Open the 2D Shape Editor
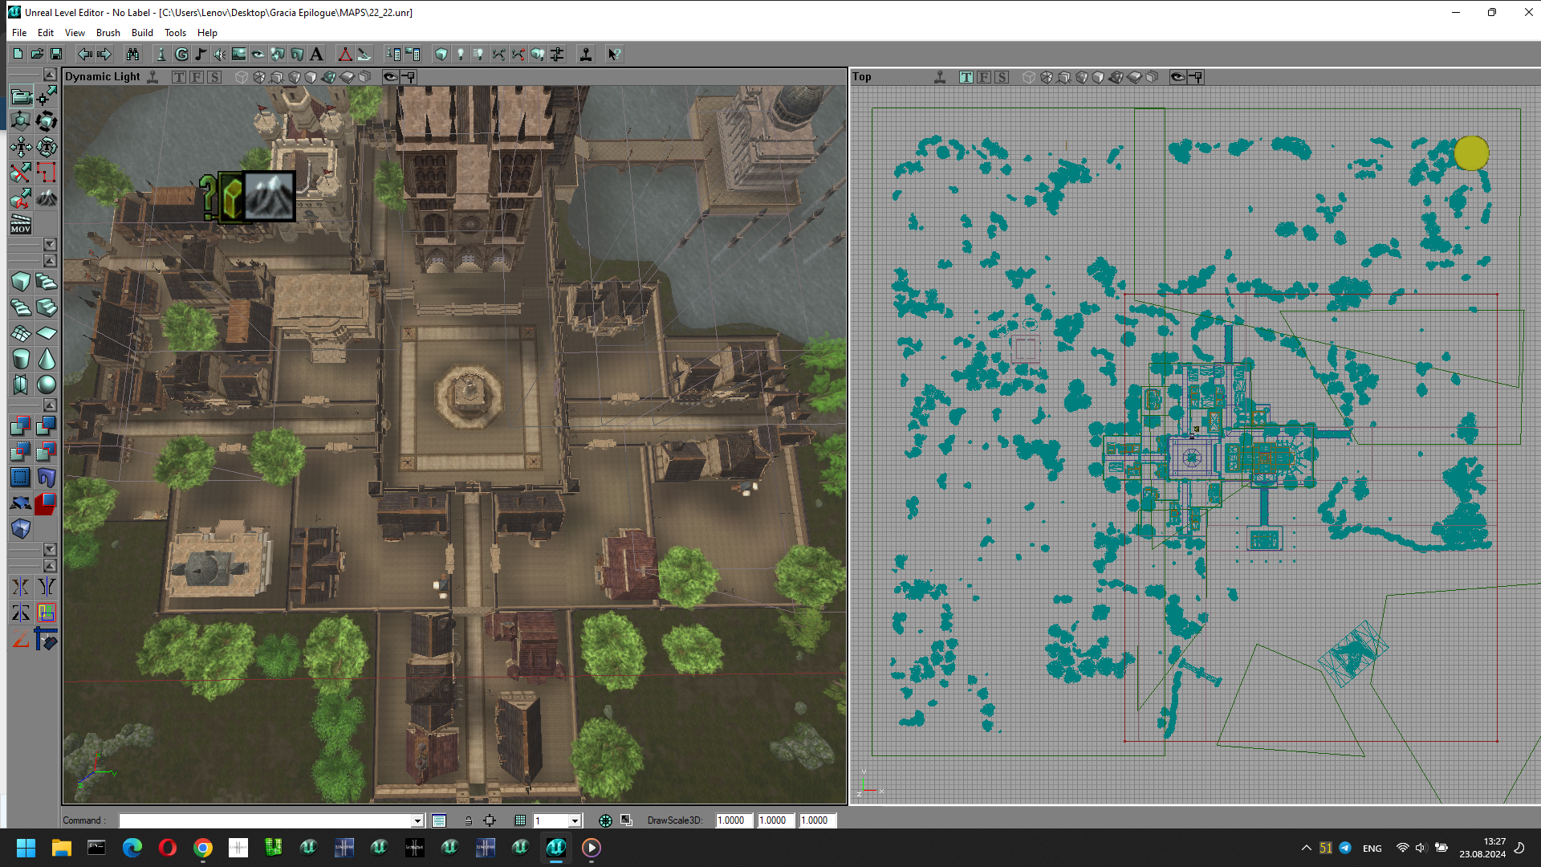The width and height of the screenshot is (1541, 867). pos(345,54)
